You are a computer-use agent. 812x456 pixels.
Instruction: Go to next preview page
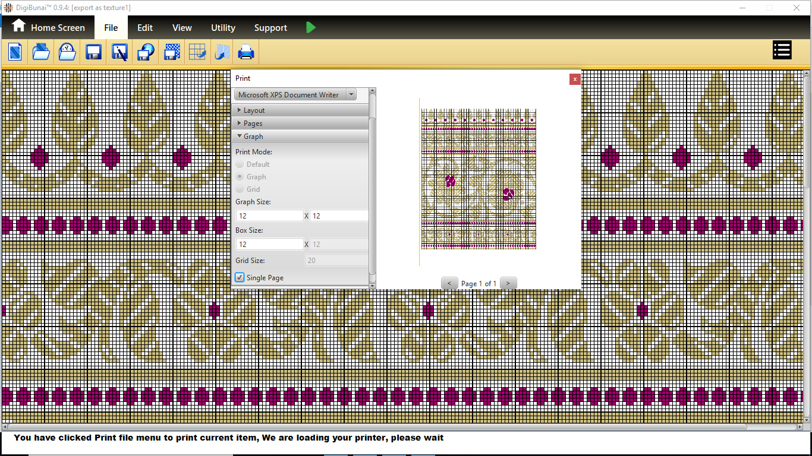coord(508,283)
